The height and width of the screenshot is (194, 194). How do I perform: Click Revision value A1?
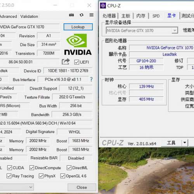(48, 36)
